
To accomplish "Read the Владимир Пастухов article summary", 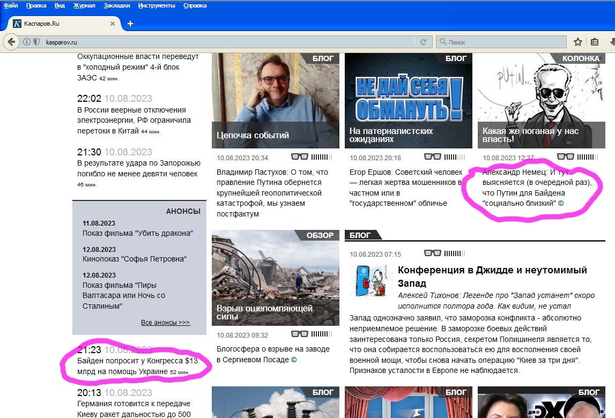I will point(272,193).
